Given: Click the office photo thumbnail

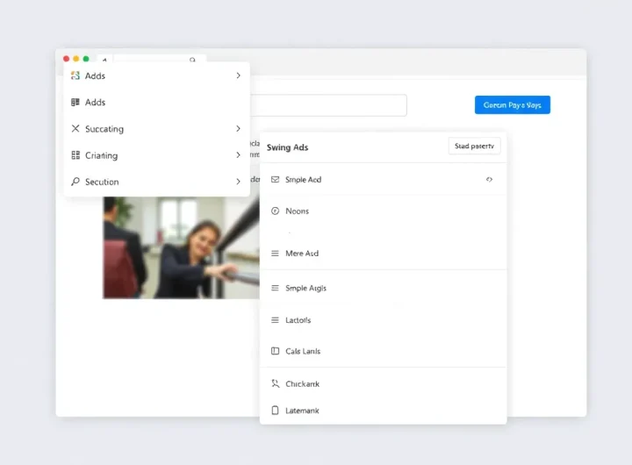Looking at the screenshot, I should [180, 247].
